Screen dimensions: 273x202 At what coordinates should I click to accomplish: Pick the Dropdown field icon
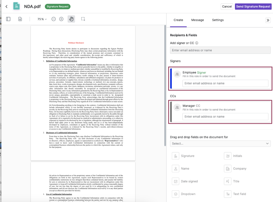[x=175, y=194]
